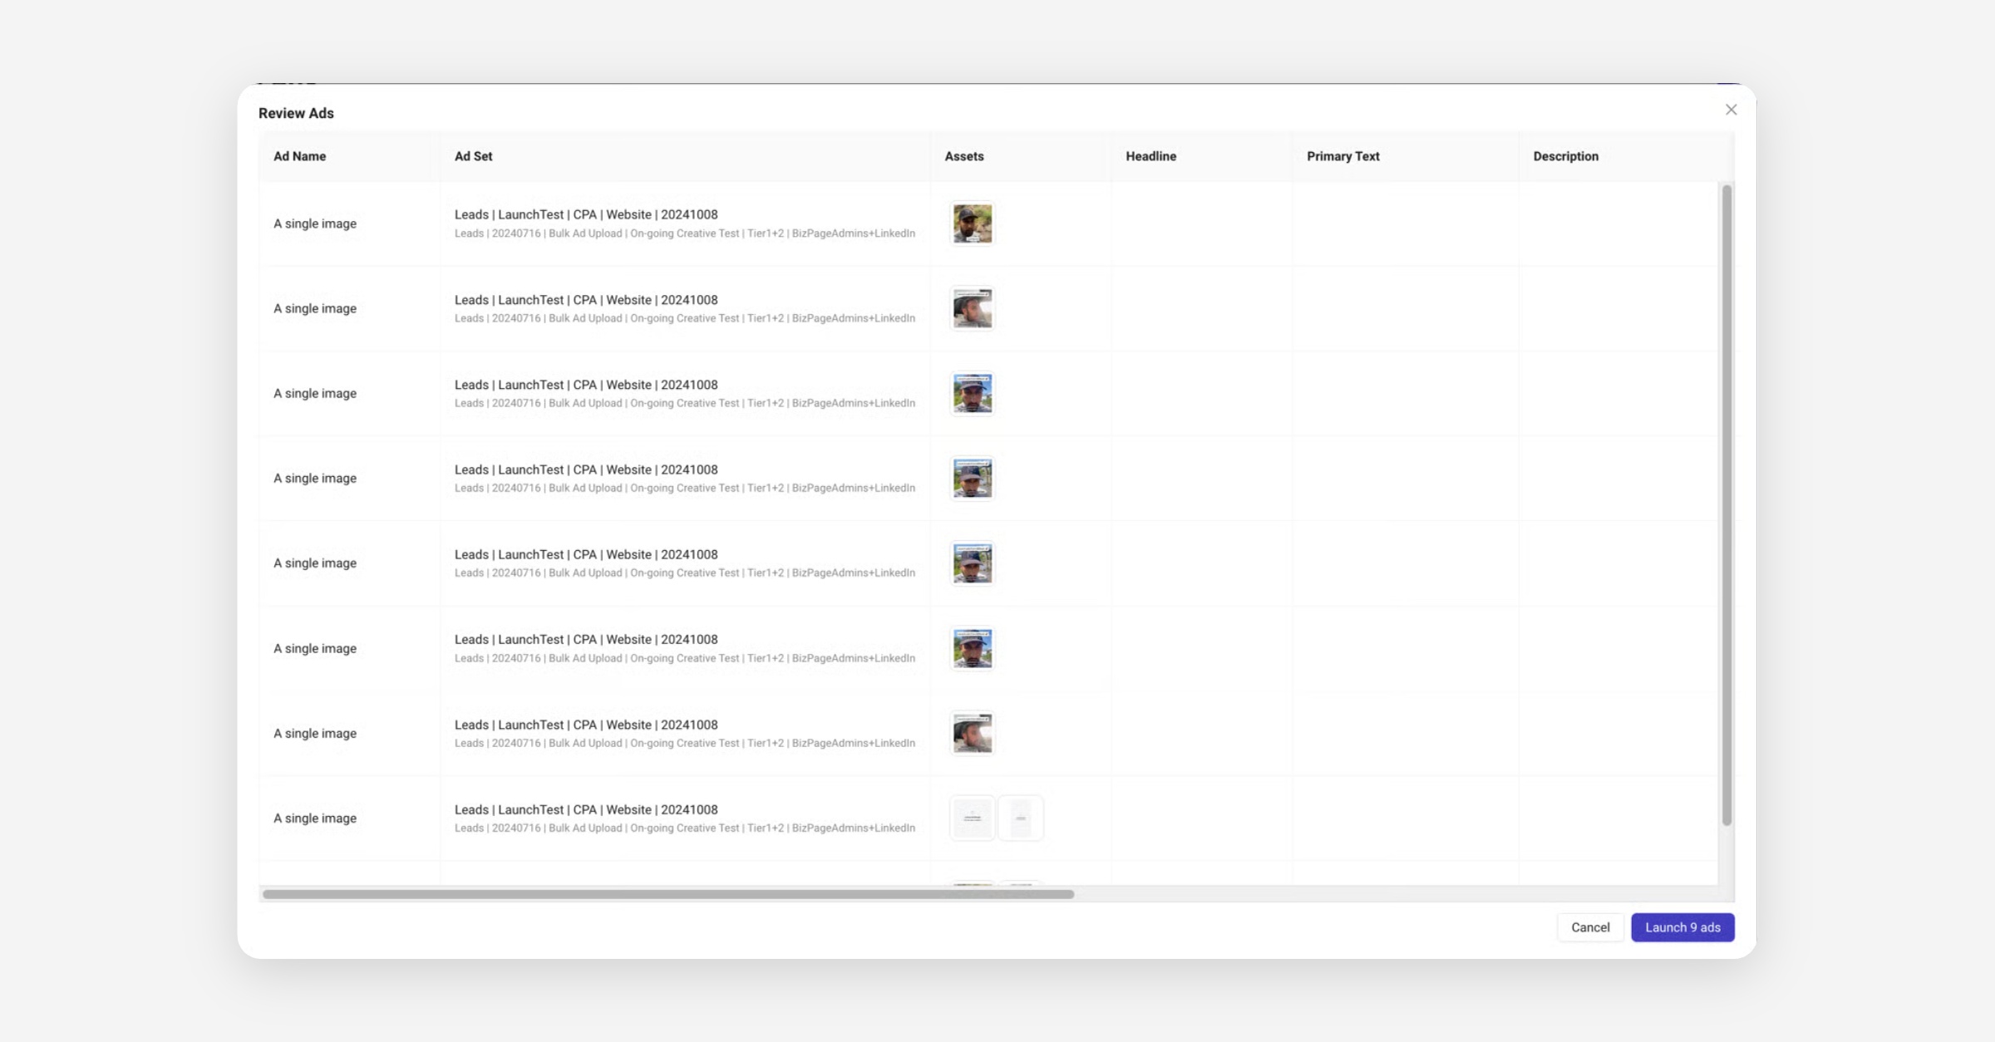
Task: Click the Launch 9 ads button
Action: click(x=1682, y=927)
